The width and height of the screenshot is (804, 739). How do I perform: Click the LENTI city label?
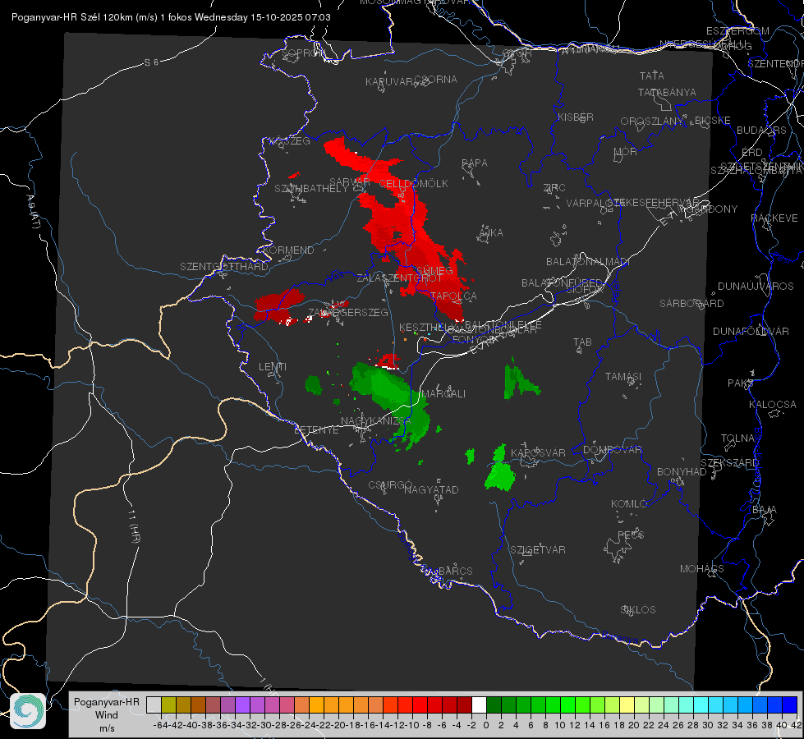273,367
